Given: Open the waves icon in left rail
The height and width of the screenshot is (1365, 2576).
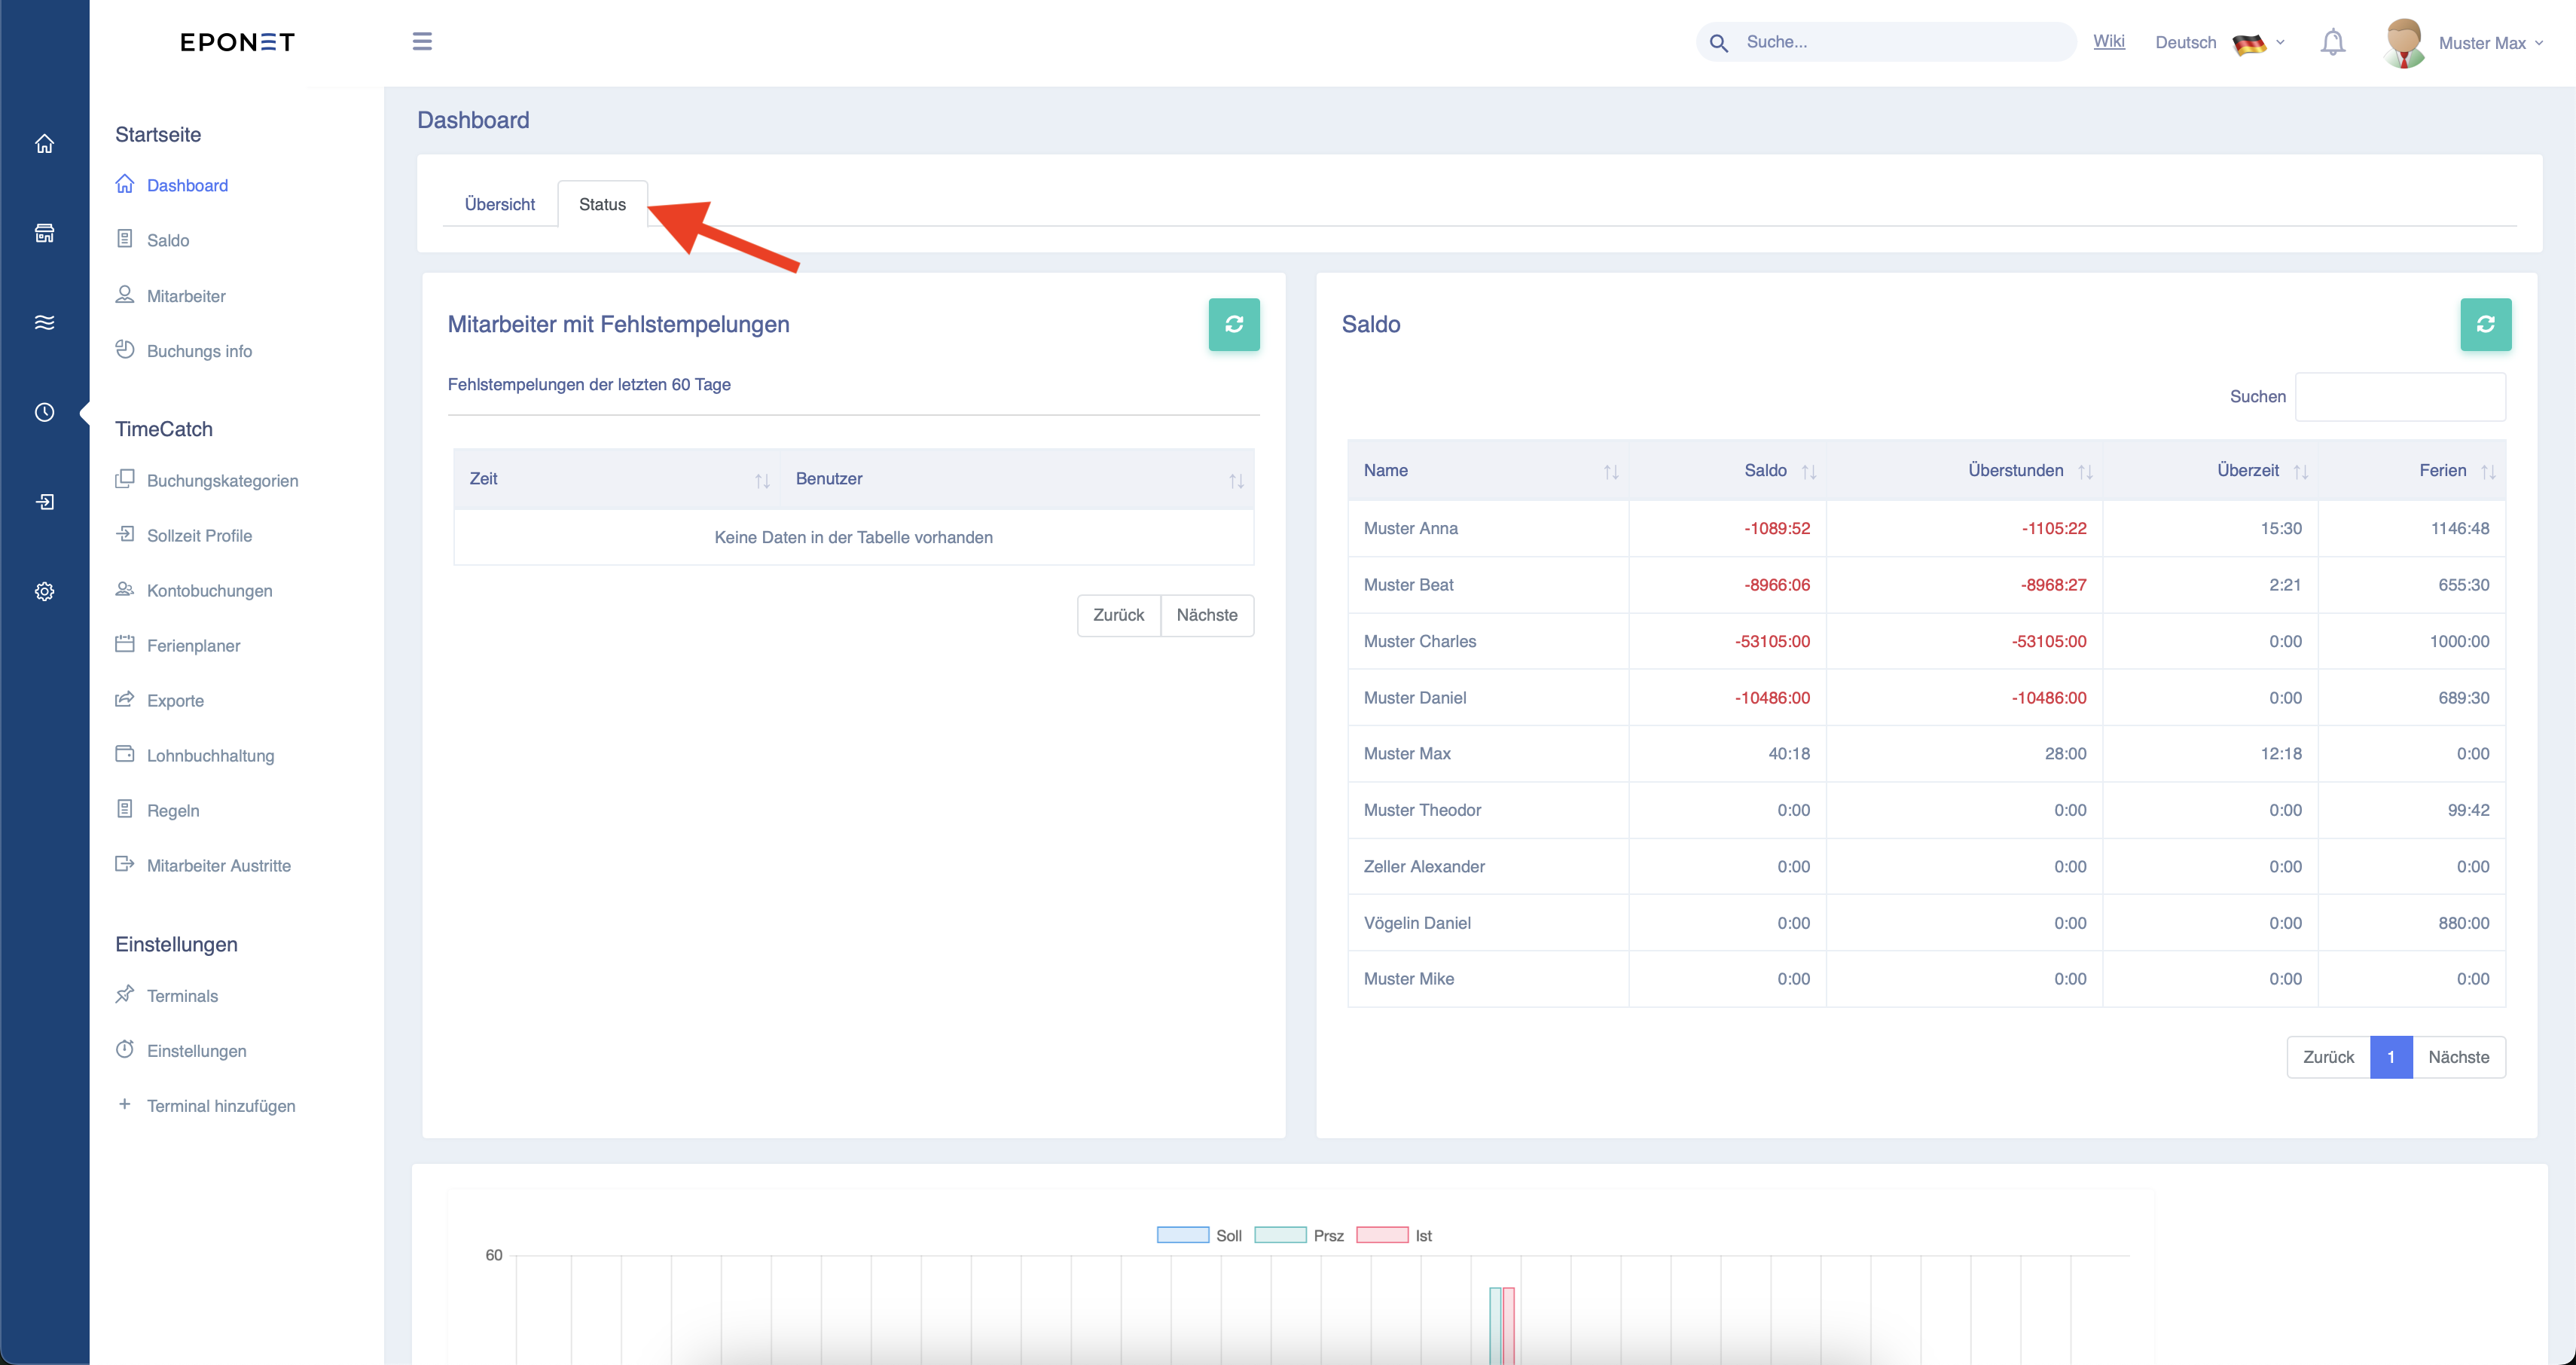Looking at the screenshot, I should coord(44,322).
